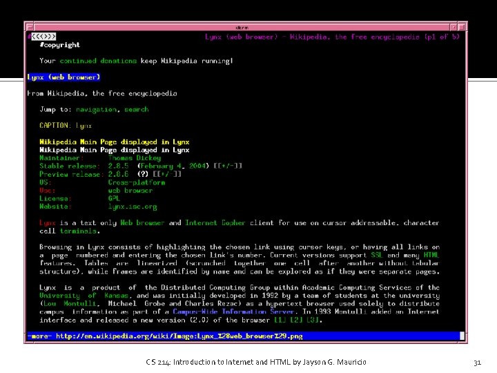Viewport: 497px width, 373px height.
Task: Open the "Web browser" link in first paragraph
Action: 142,223
